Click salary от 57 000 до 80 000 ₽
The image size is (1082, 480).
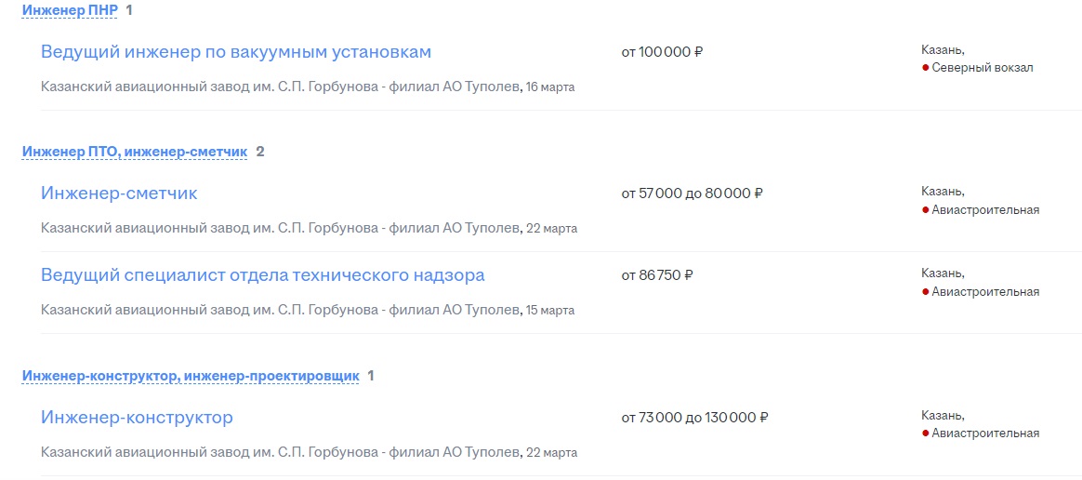click(693, 193)
